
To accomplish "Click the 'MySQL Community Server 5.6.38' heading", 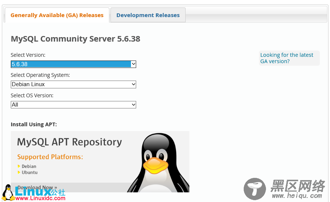I will [x=76, y=39].
